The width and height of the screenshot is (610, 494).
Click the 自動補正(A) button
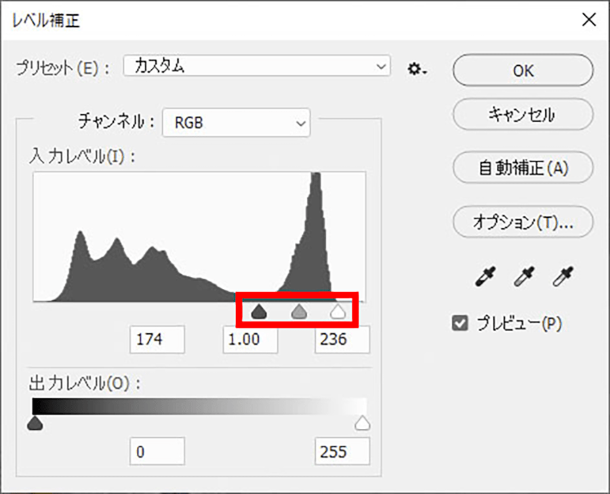(x=523, y=168)
